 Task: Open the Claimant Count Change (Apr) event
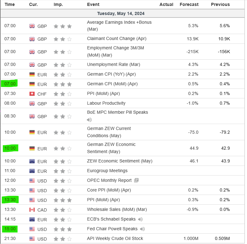point(117,39)
